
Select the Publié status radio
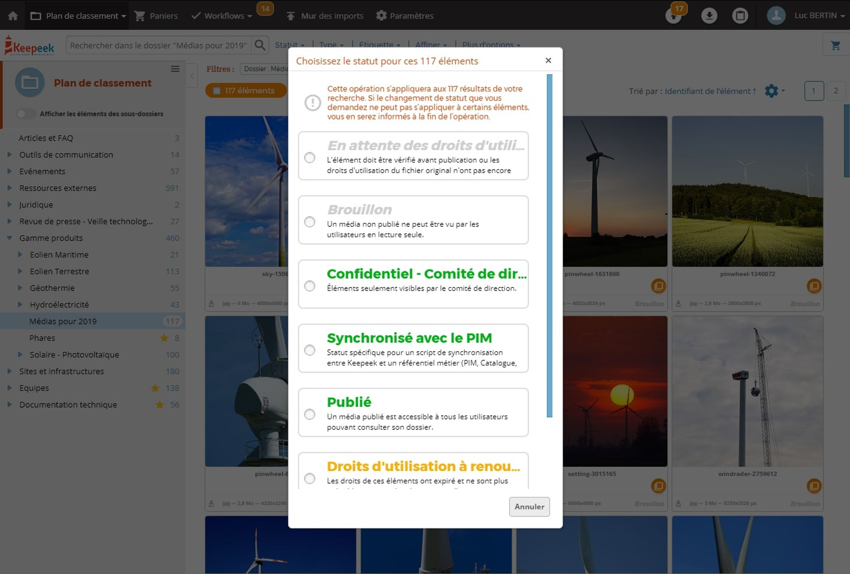[x=310, y=414]
